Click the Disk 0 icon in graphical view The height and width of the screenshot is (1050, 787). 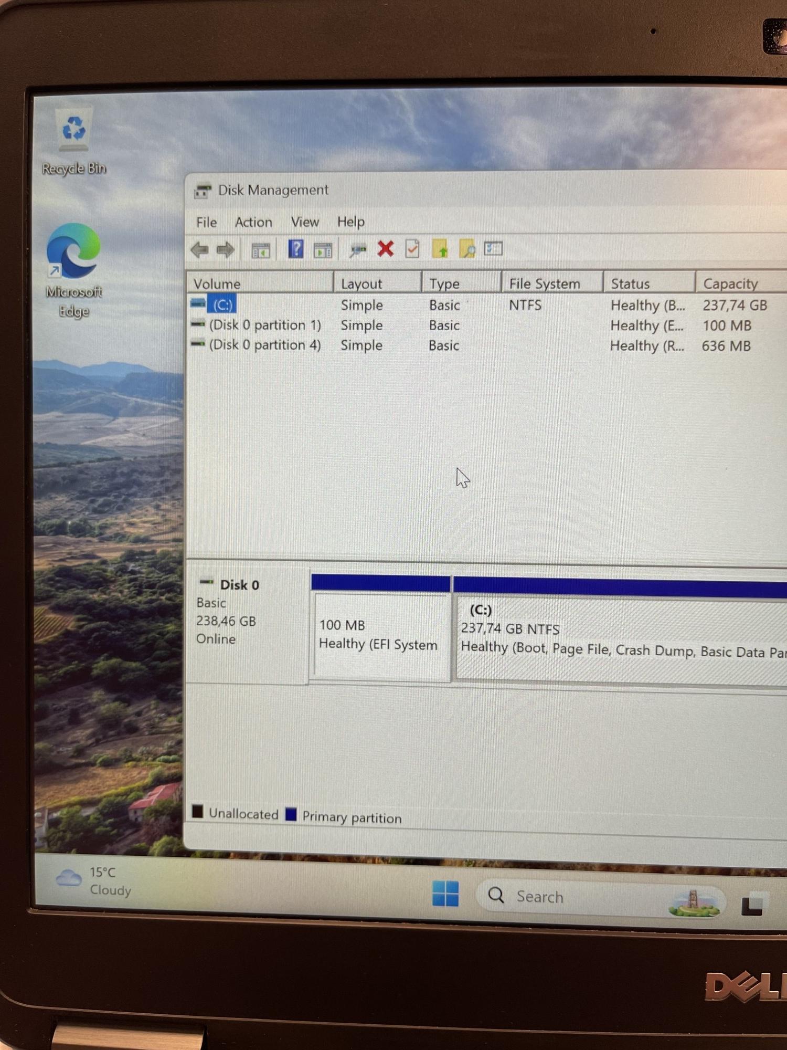point(207,582)
